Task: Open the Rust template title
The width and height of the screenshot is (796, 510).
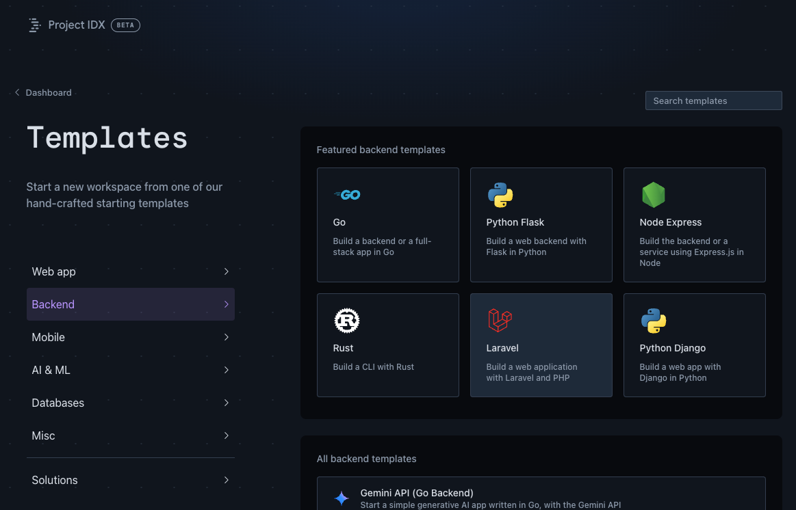Action: pyautogui.click(x=343, y=348)
